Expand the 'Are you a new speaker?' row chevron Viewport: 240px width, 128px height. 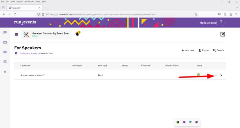[x=221, y=75]
